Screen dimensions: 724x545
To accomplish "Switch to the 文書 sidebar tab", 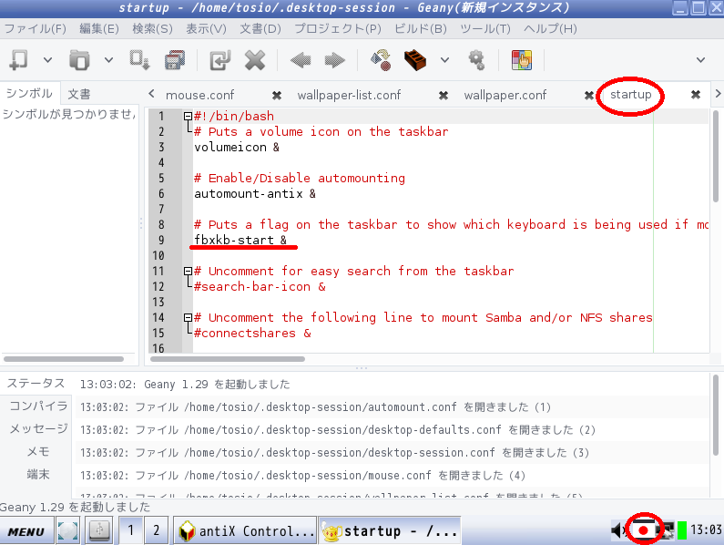I will [79, 94].
